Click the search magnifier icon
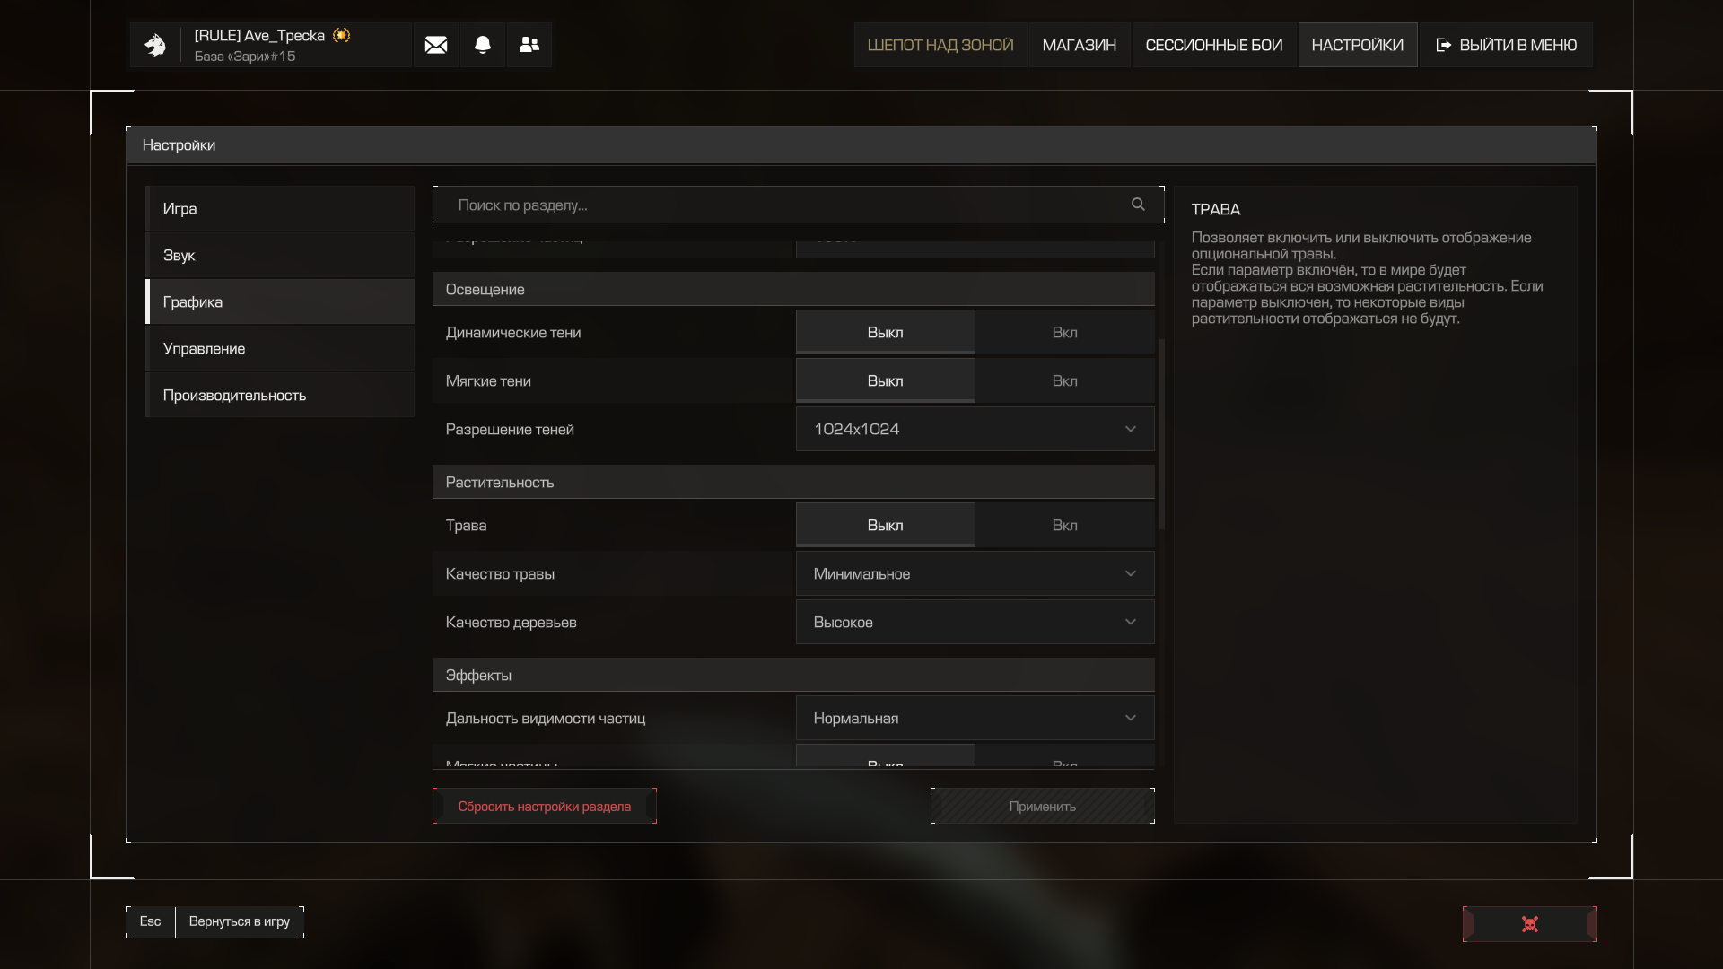The image size is (1723, 969). click(1138, 205)
